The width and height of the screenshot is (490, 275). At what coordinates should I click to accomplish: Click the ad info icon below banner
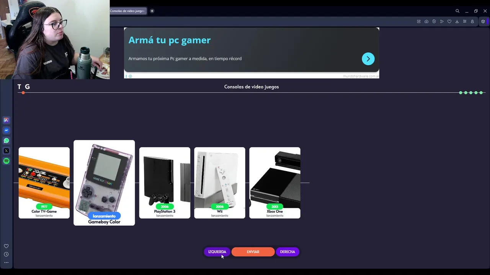[x=130, y=76]
